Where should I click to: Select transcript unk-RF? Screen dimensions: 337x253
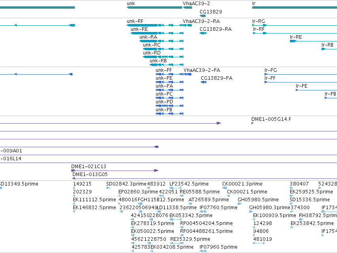(155, 25)
